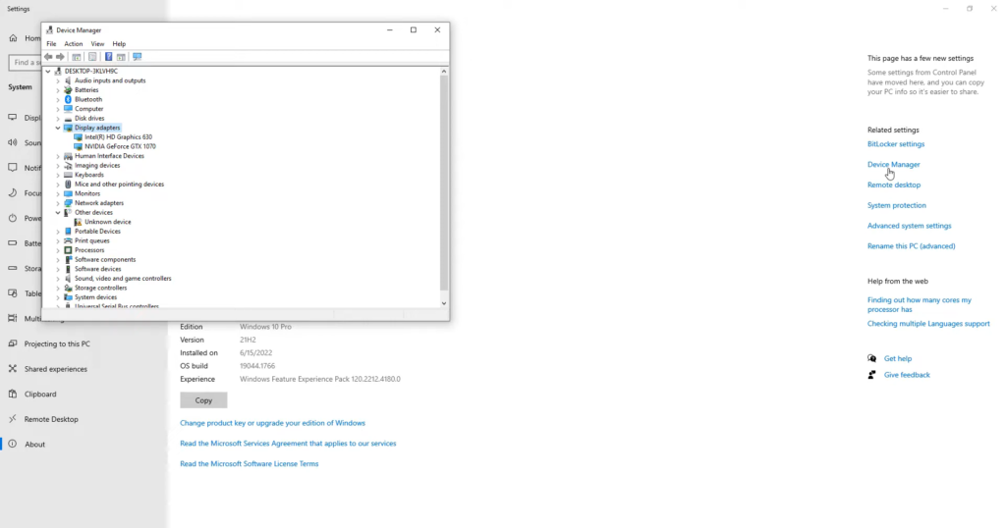Scan for hardware changes using monitor toolbar icon

[x=138, y=57]
